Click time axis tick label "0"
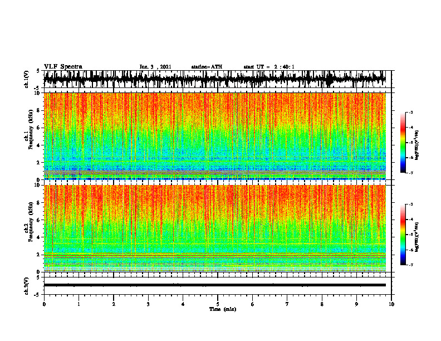441x341 pixels. pos(44,304)
